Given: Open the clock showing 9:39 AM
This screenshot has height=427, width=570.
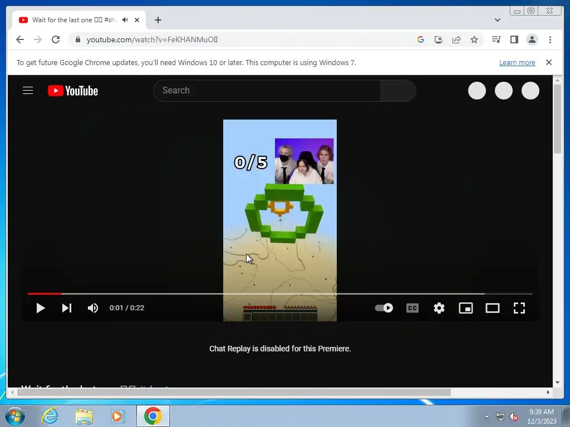Looking at the screenshot, I should [542, 416].
